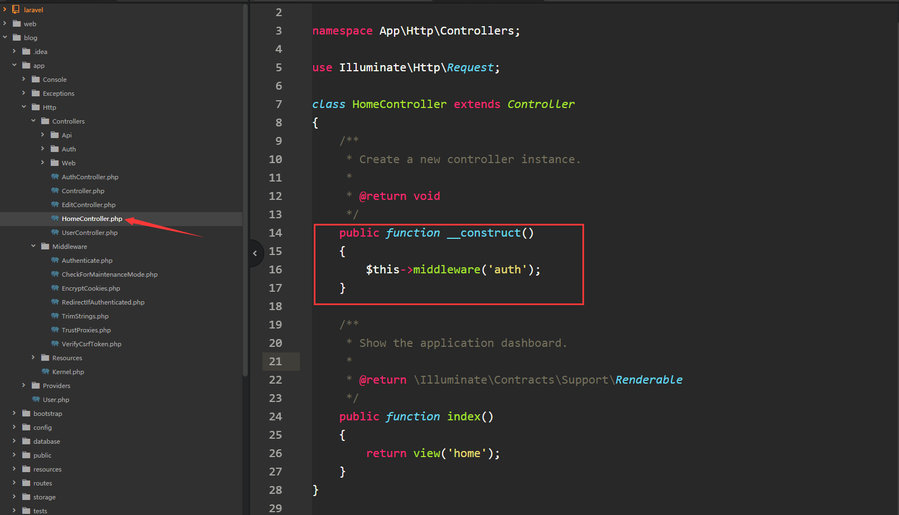Collapse the blog folder arrow
899x515 pixels.
(5, 37)
